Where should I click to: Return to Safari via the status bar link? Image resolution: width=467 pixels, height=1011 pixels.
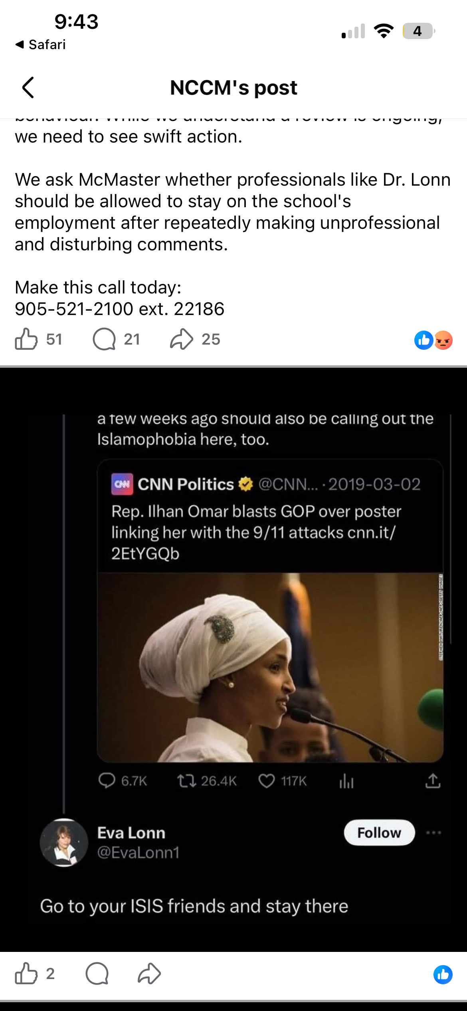[x=40, y=44]
